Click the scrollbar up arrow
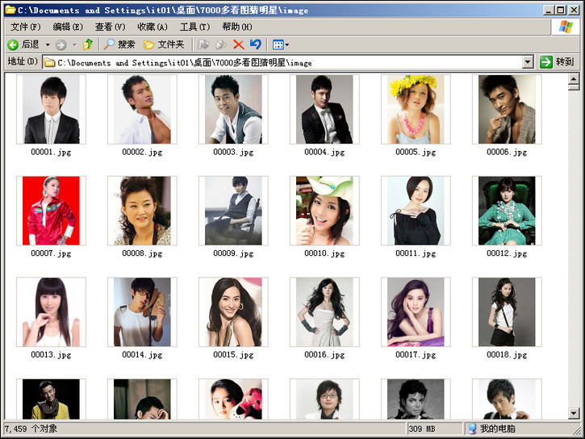 click(574, 79)
